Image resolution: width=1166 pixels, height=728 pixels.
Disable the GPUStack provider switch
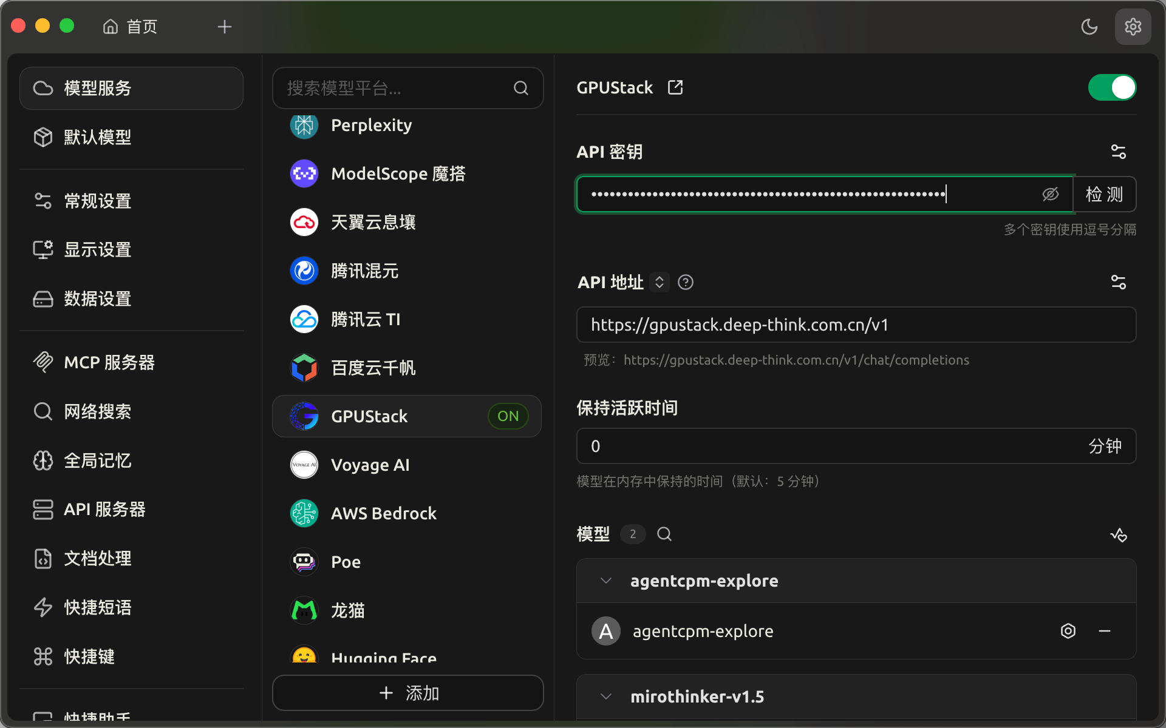(x=1111, y=88)
